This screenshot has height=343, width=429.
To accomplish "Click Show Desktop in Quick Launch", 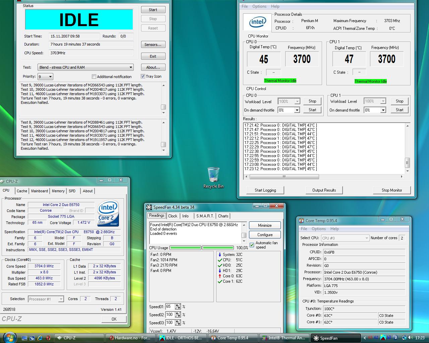I will pos(24,338).
